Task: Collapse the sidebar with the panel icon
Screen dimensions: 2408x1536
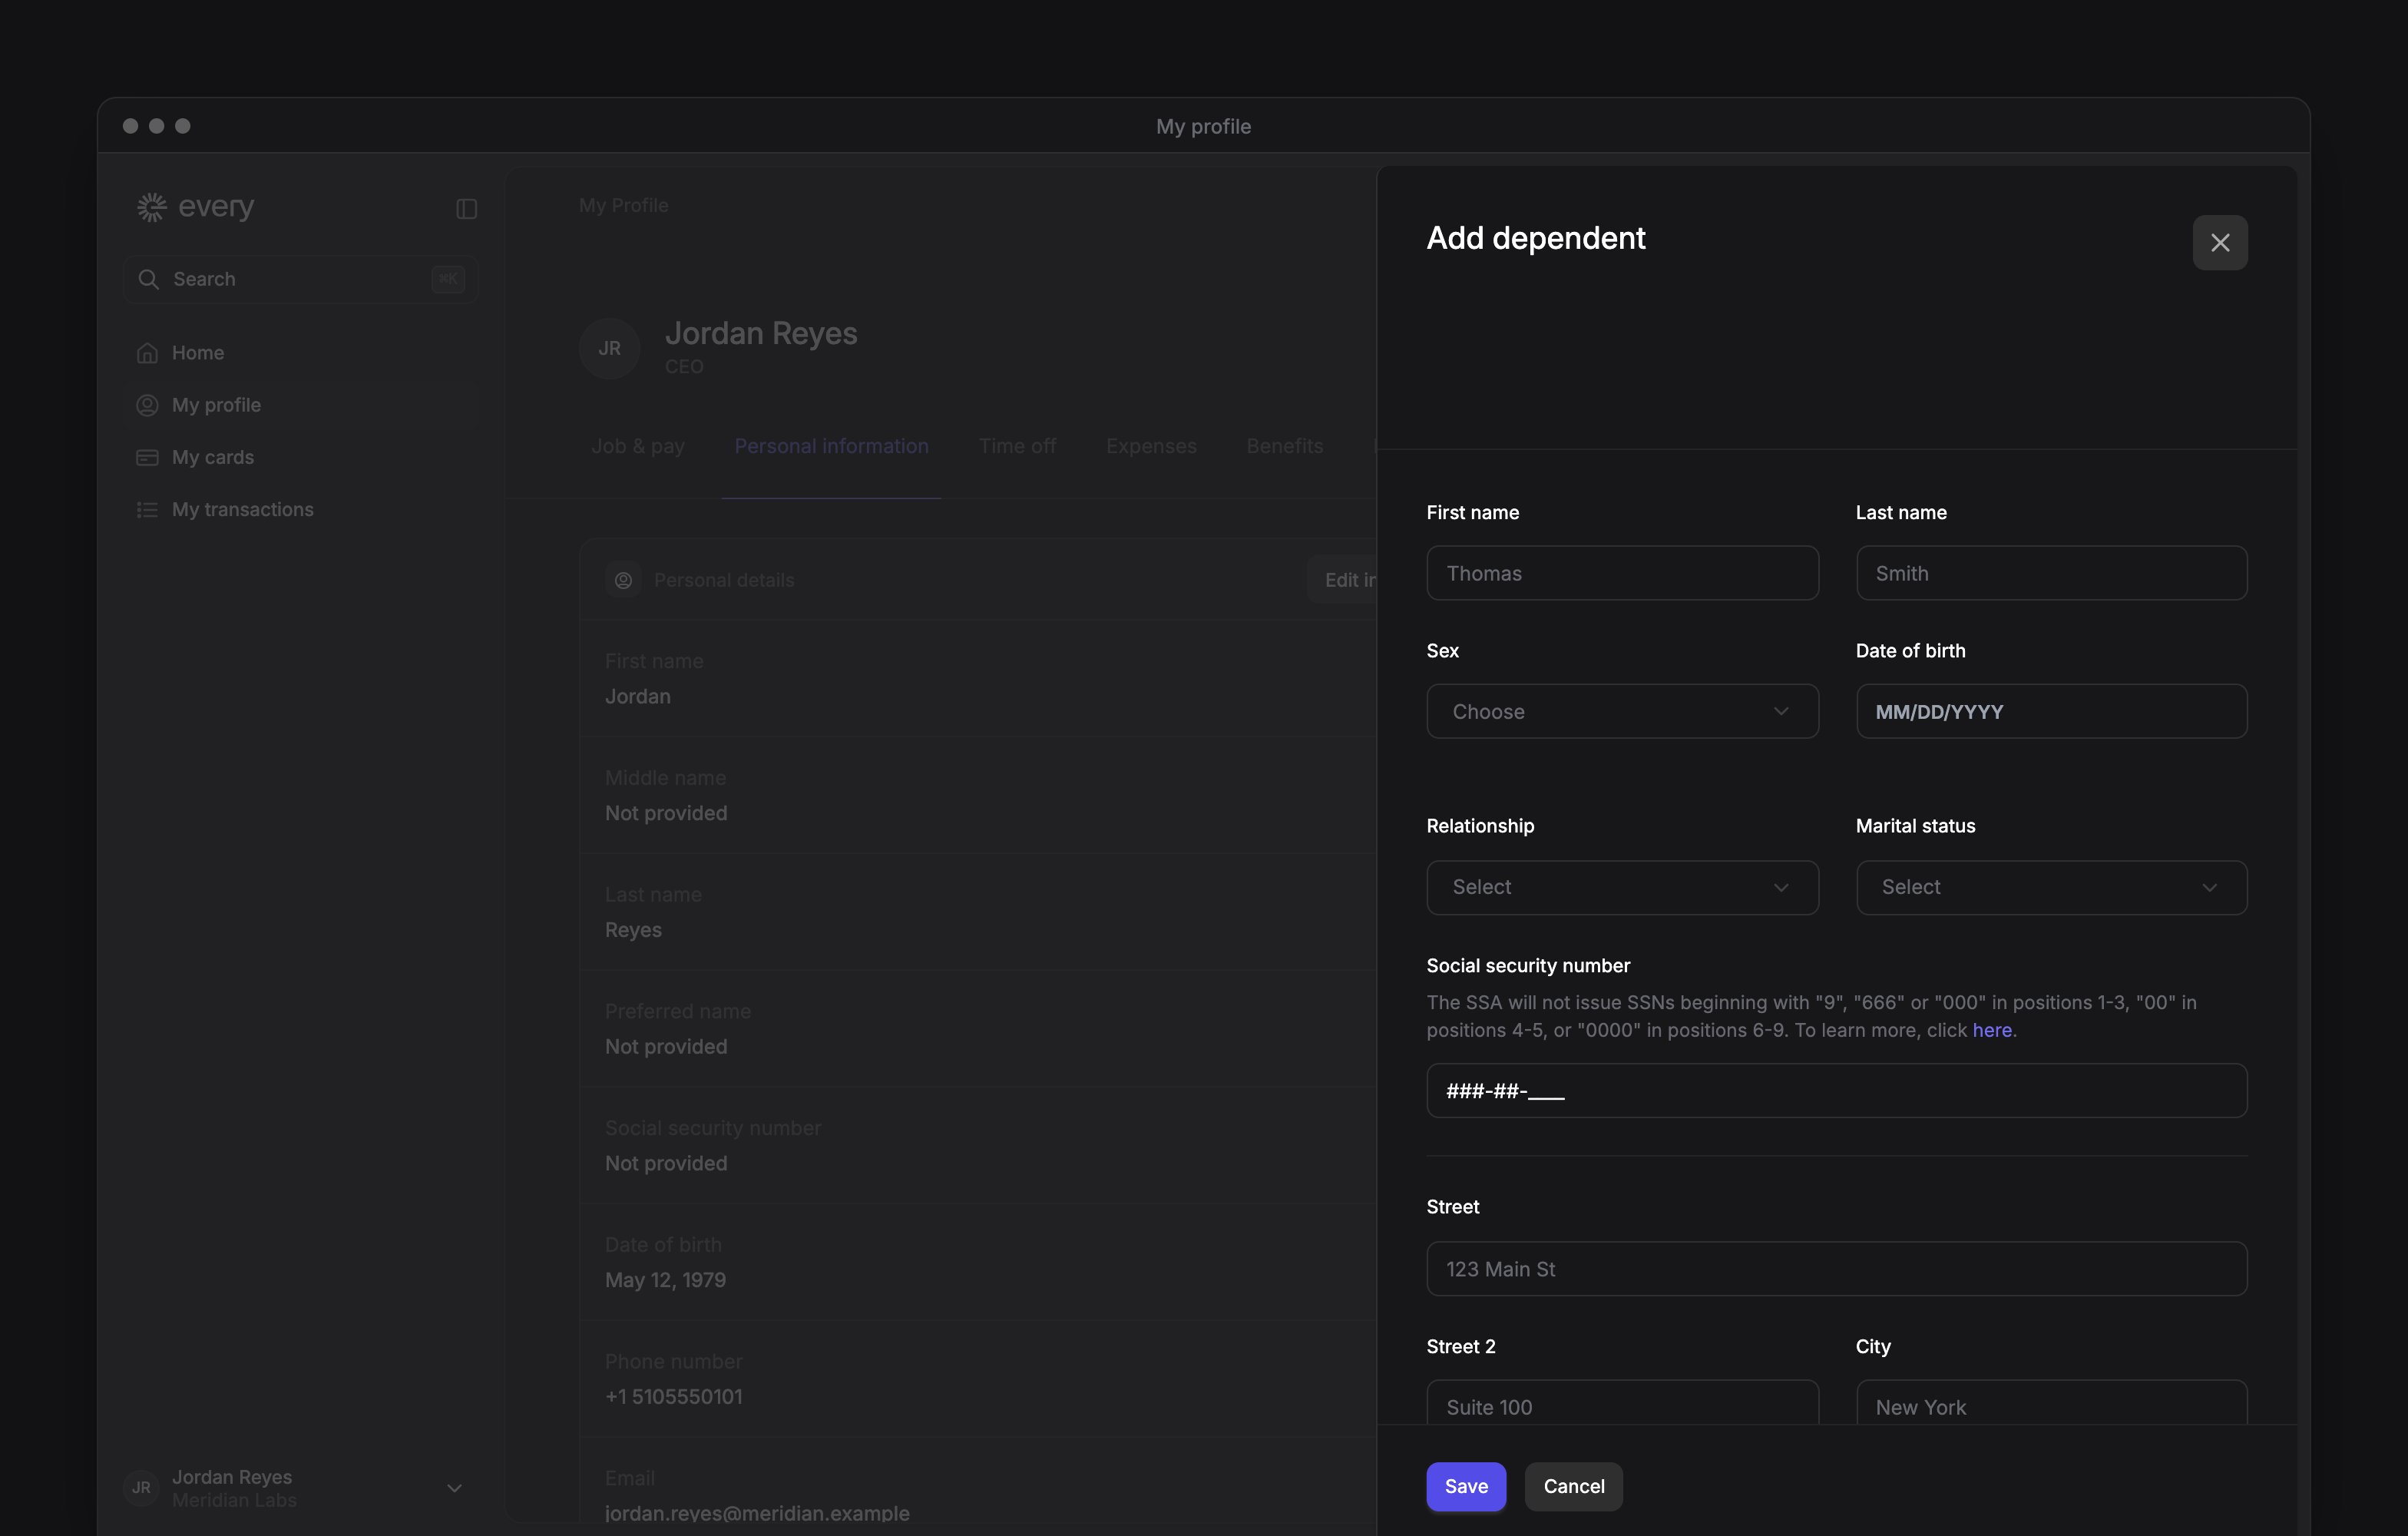Action: click(x=466, y=209)
